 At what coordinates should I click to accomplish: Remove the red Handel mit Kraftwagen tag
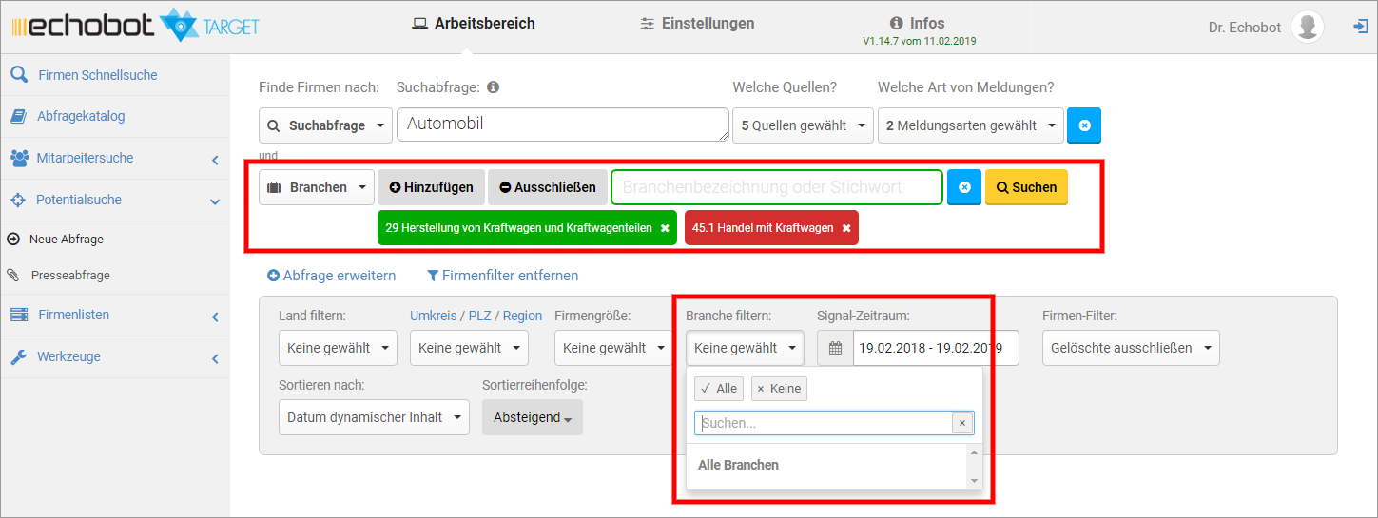click(x=846, y=228)
